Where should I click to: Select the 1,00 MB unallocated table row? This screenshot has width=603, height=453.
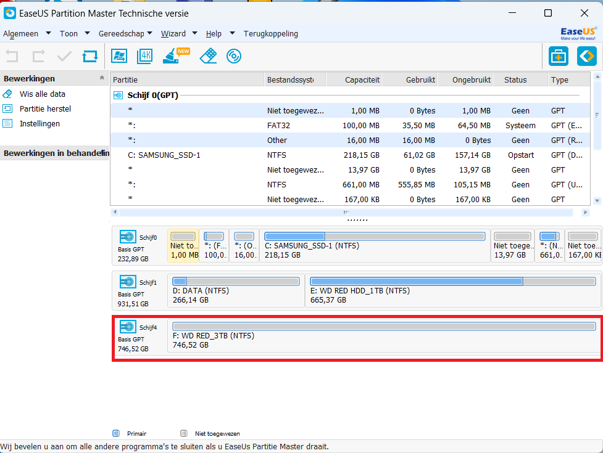pos(350,110)
